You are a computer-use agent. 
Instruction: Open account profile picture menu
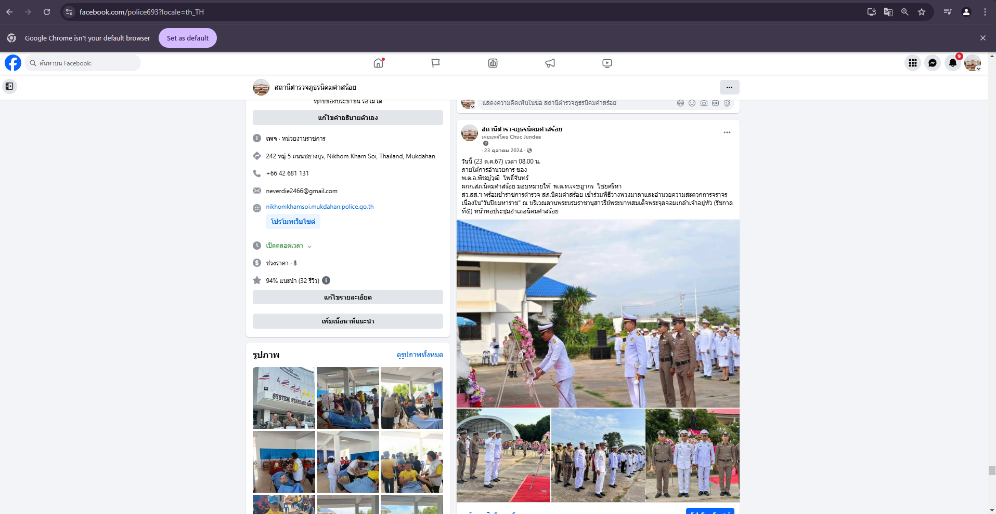point(972,63)
